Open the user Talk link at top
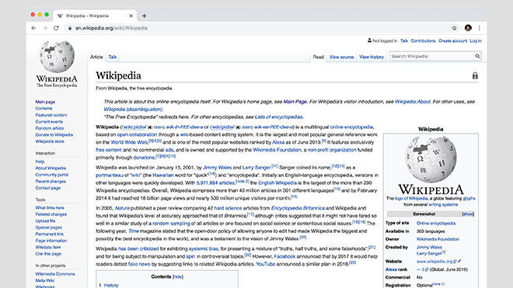 [x=404, y=41]
